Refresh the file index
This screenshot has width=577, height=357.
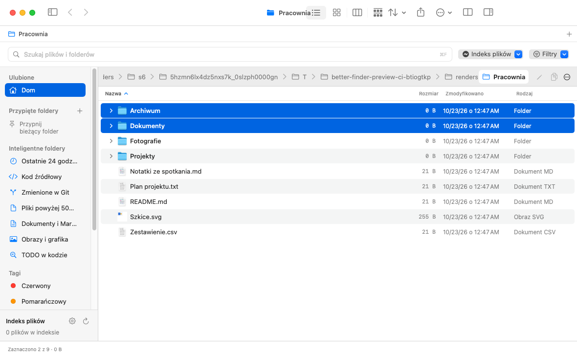point(86,321)
